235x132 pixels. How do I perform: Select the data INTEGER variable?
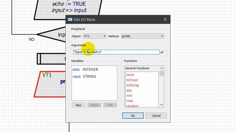pyautogui.click(x=86, y=69)
